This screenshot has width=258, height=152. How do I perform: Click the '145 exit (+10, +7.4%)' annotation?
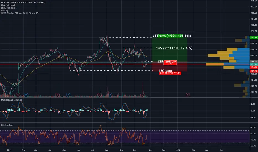[174, 48]
